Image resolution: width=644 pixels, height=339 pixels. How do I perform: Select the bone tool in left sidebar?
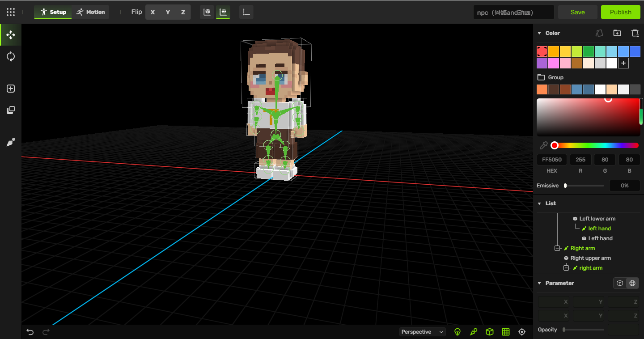[x=11, y=142]
